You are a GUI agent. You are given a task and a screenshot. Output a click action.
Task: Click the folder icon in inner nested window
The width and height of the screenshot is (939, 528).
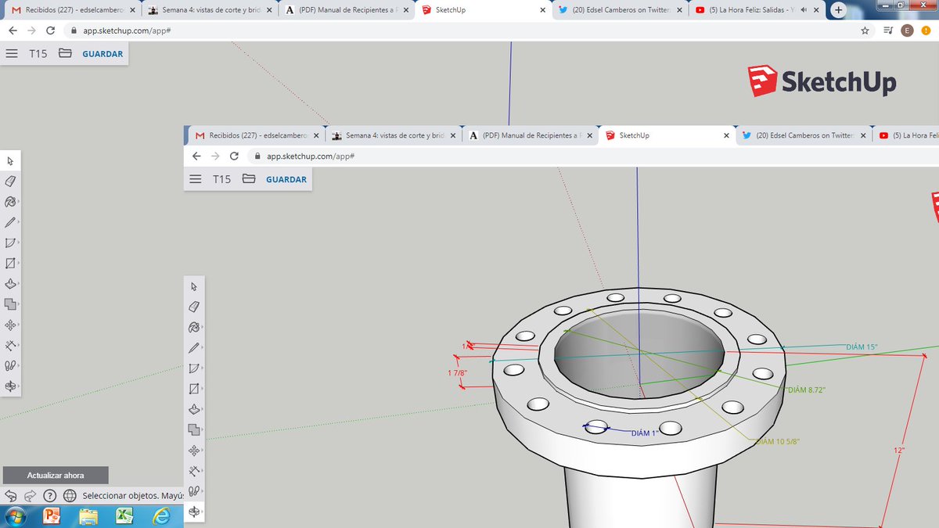tap(249, 179)
